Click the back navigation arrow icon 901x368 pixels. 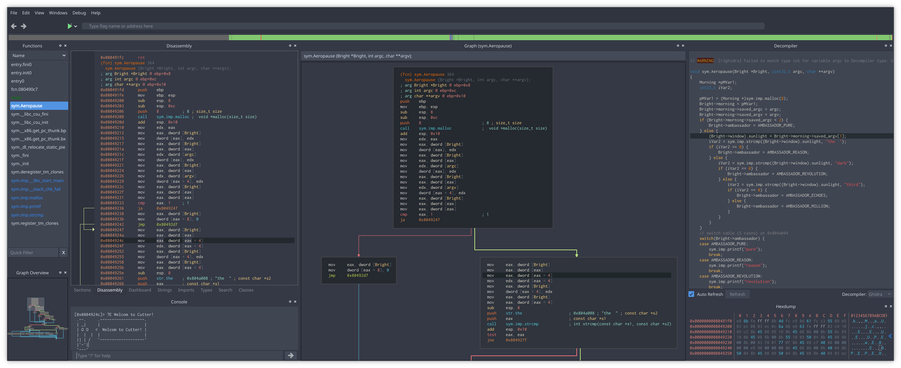coord(14,26)
